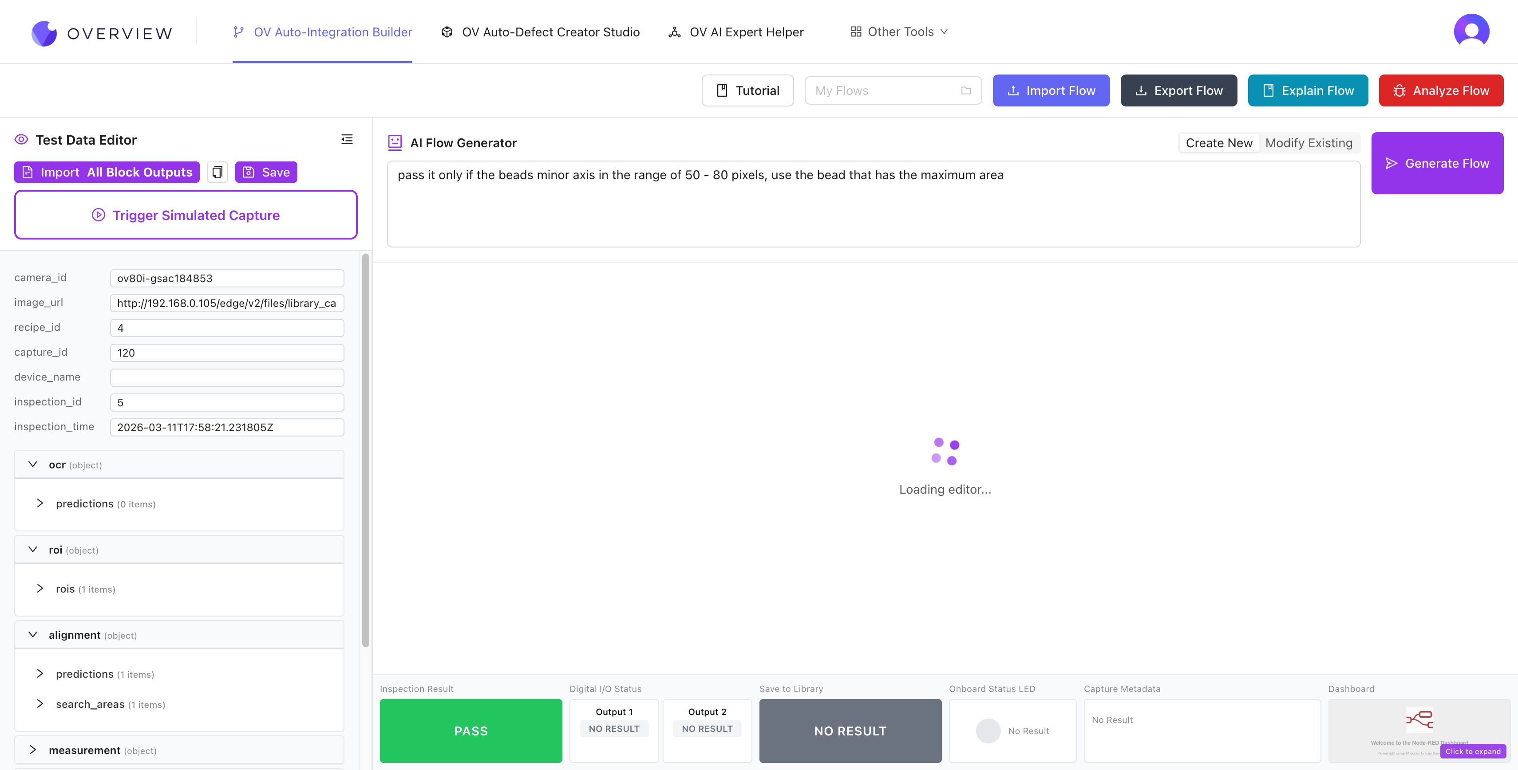The width and height of the screenshot is (1518, 770).
Task: Click the AI Flow Generator robot icon
Action: pyautogui.click(x=395, y=142)
